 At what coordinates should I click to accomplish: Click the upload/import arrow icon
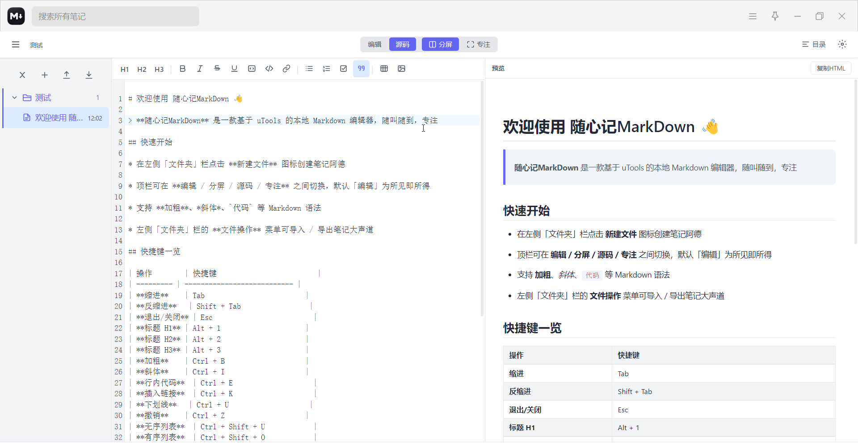[67, 75]
